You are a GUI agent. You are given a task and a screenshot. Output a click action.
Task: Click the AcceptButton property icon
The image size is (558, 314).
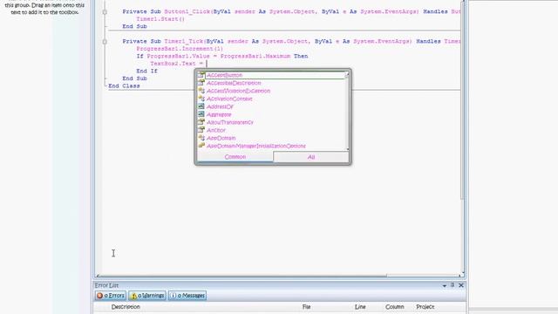201,75
